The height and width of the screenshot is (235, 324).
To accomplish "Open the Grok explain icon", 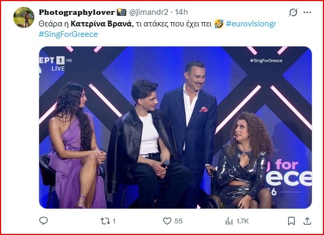I will coord(292,12).
